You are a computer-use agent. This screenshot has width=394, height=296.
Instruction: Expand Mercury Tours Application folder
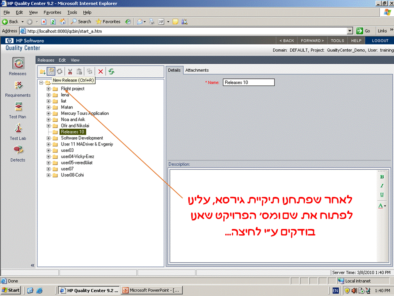click(x=48, y=113)
